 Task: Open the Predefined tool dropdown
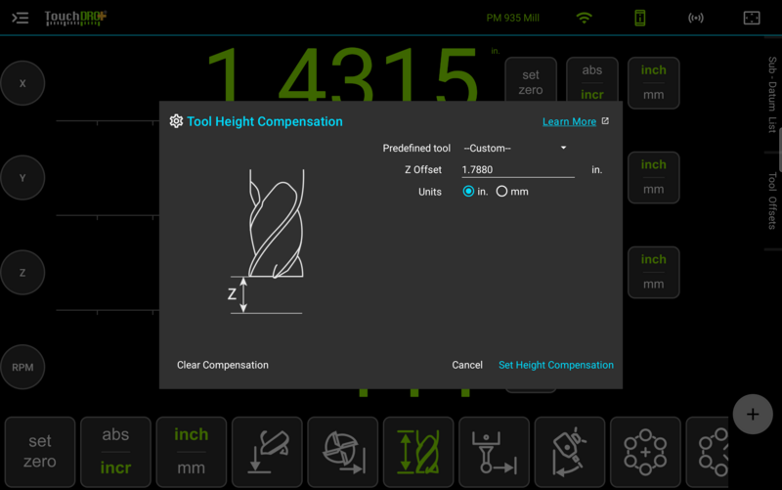(516, 149)
